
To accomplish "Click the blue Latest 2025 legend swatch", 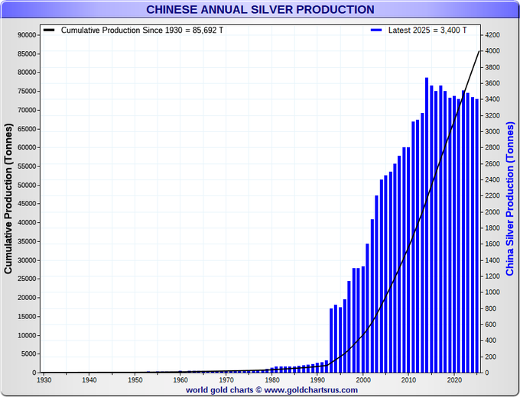I will pyautogui.click(x=376, y=30).
